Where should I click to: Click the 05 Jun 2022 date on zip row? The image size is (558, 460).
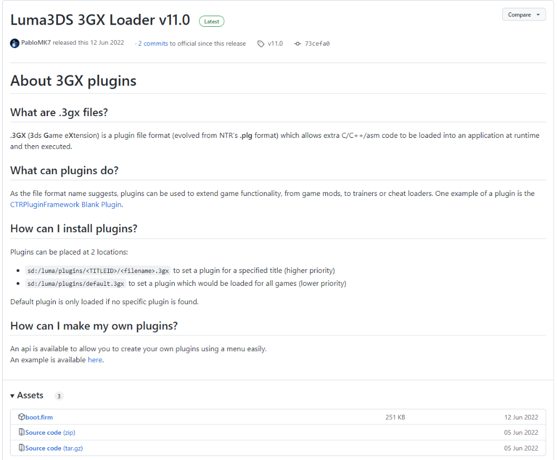coord(521,433)
